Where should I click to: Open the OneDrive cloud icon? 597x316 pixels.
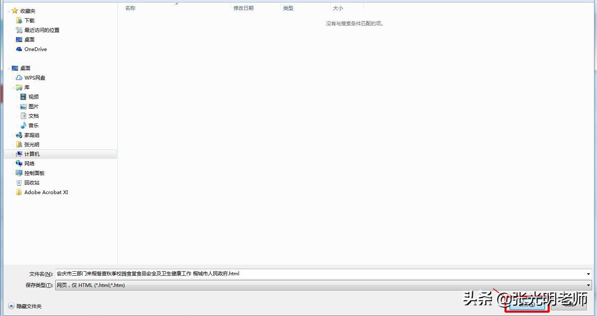19,49
